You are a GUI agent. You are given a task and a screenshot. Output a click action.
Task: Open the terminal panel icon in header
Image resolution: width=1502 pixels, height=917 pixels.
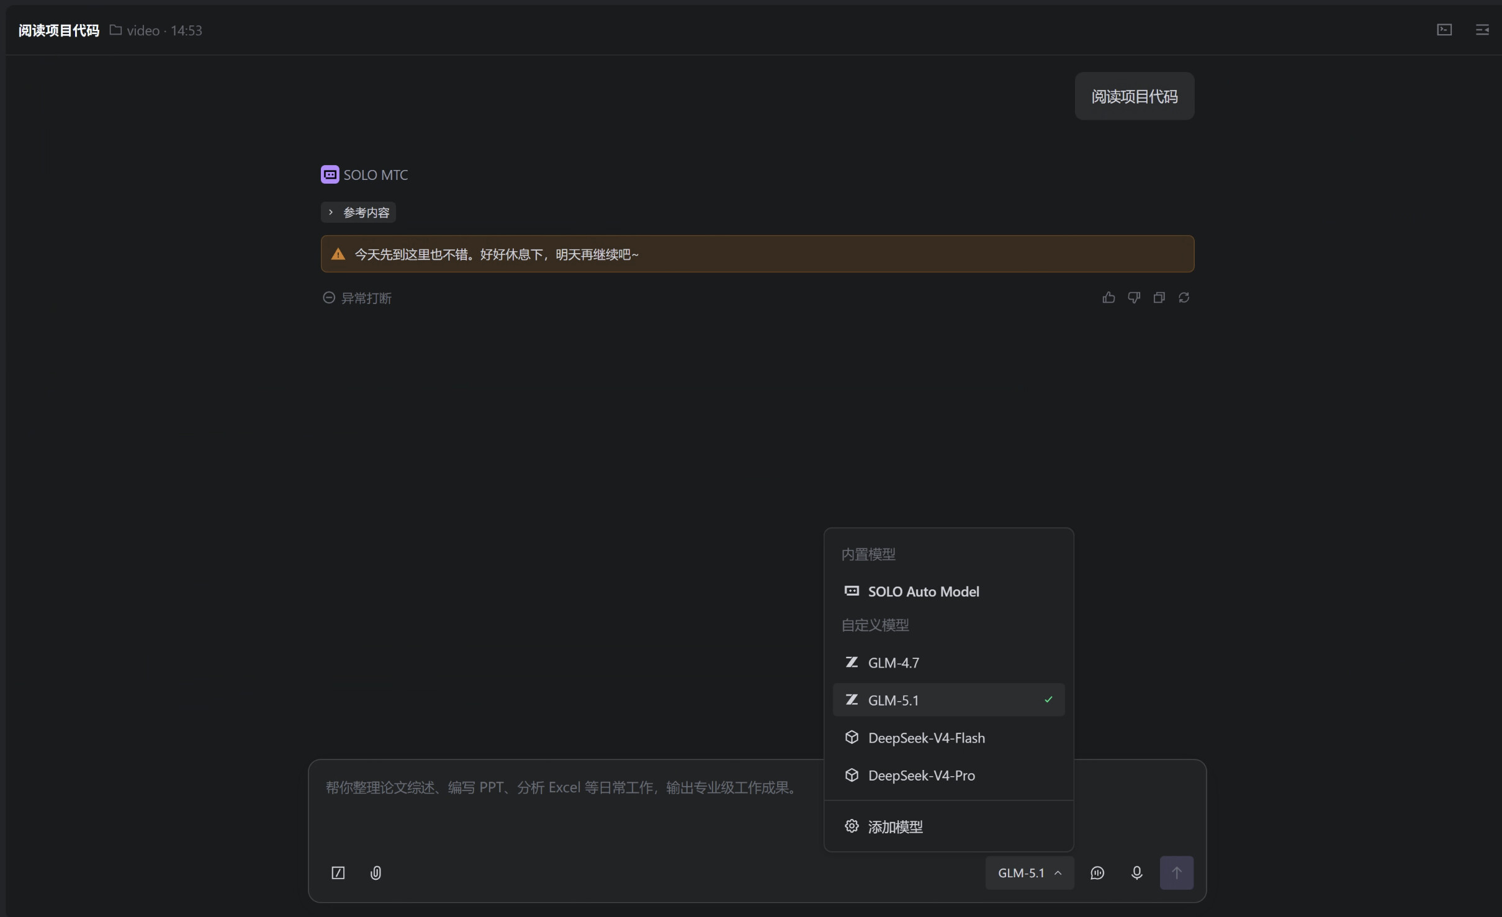[x=1444, y=30]
